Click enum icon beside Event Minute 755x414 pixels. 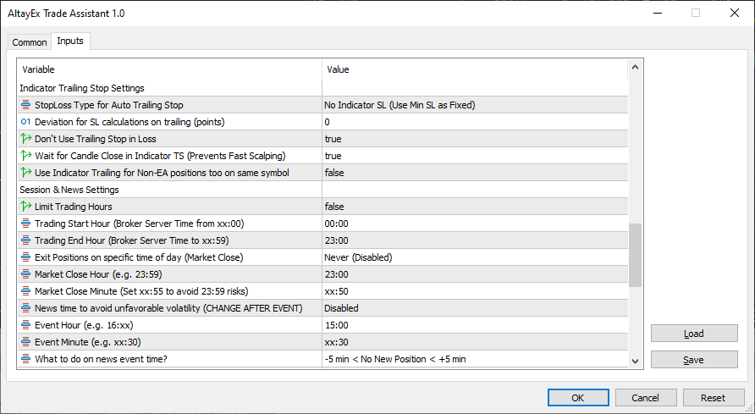pyautogui.click(x=26, y=342)
